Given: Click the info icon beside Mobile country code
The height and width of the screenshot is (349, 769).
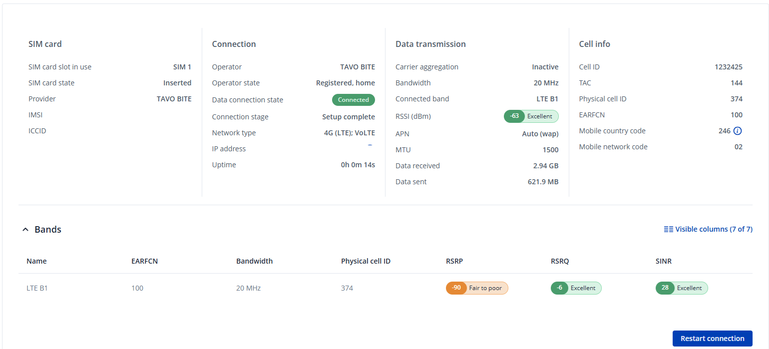Looking at the screenshot, I should click(x=738, y=131).
